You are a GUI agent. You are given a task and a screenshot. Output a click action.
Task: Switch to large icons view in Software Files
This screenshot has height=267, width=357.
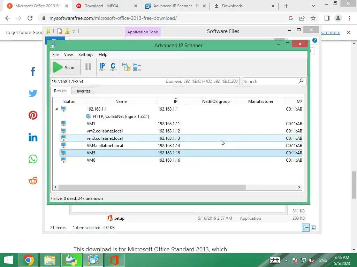pyautogui.click(x=313, y=227)
